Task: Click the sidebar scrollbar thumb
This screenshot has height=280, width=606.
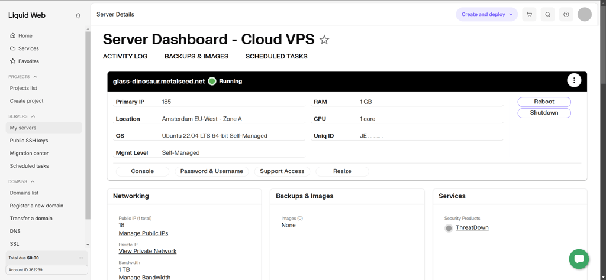Action: pyautogui.click(x=88, y=125)
